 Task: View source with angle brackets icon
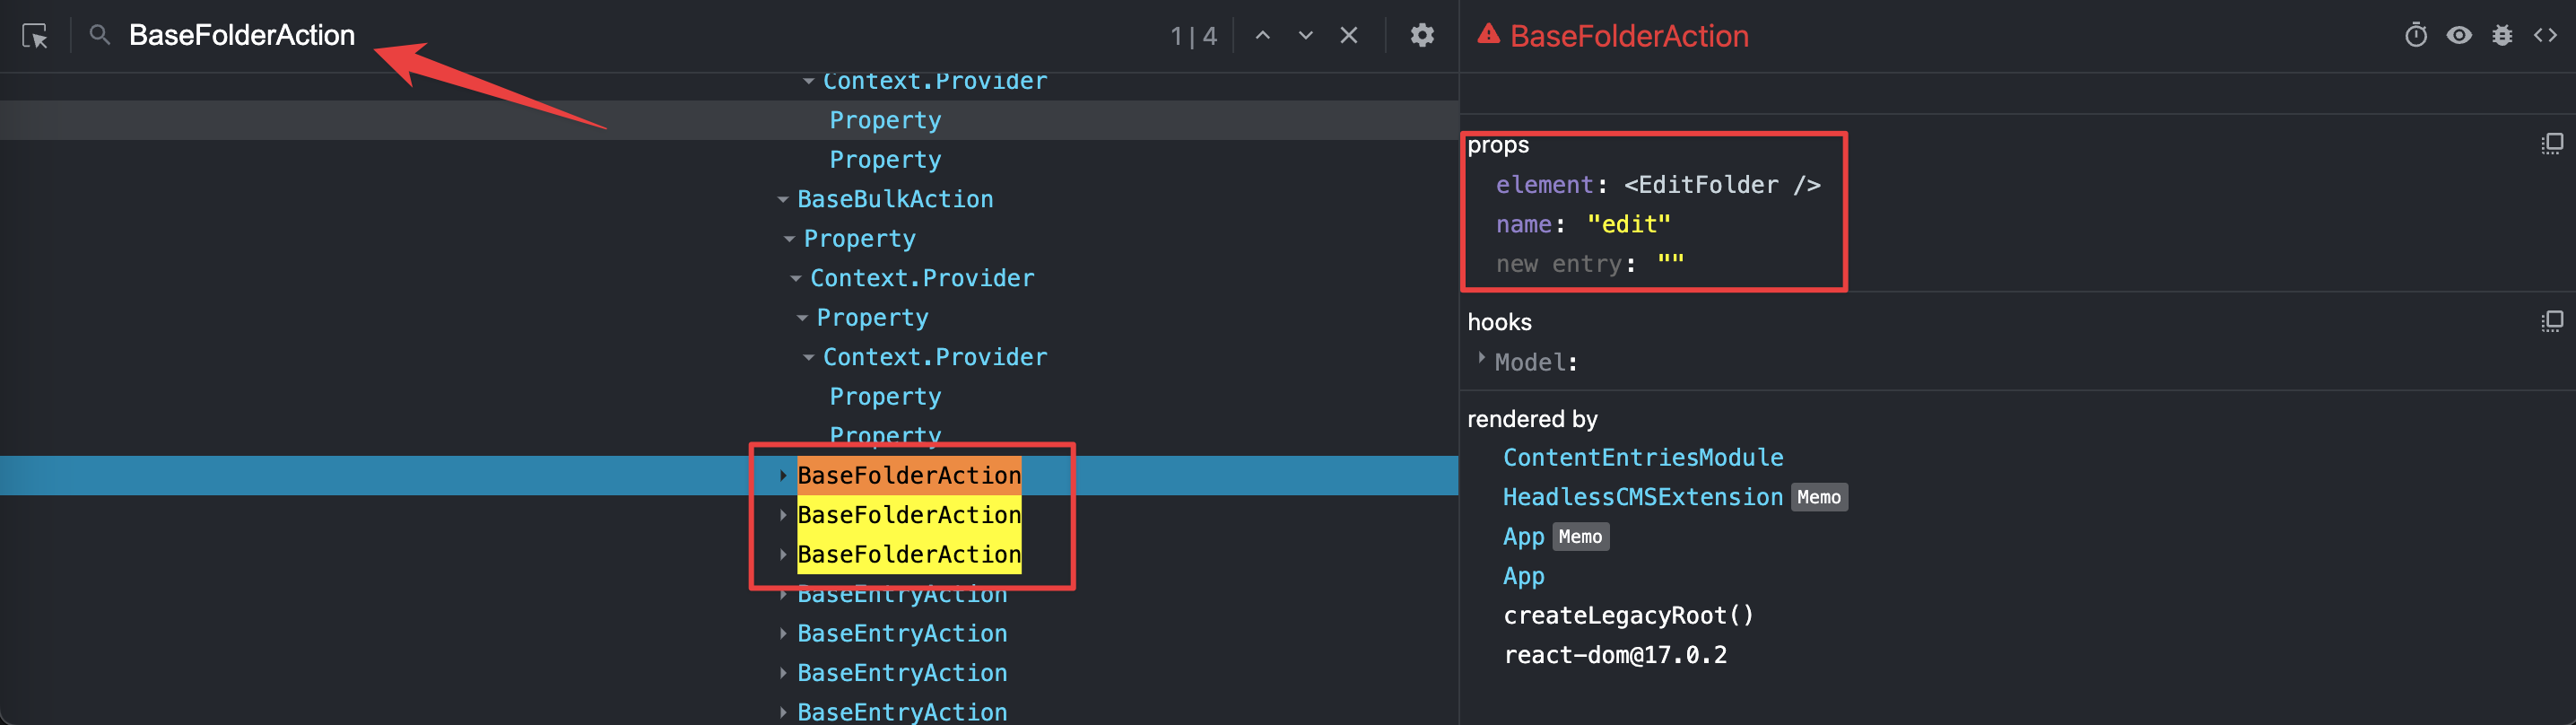2545,36
